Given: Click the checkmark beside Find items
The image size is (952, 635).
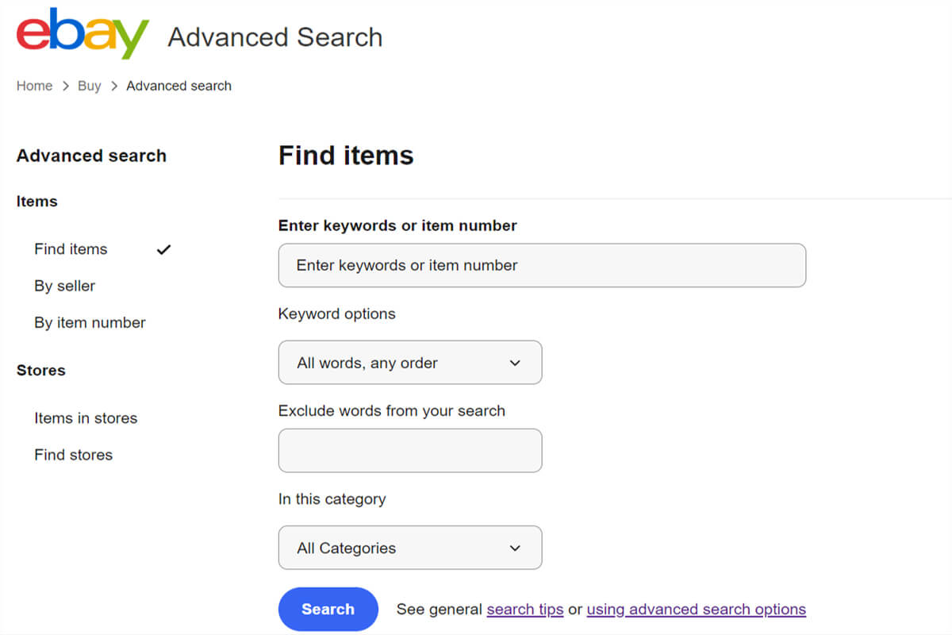Looking at the screenshot, I should 163,249.
